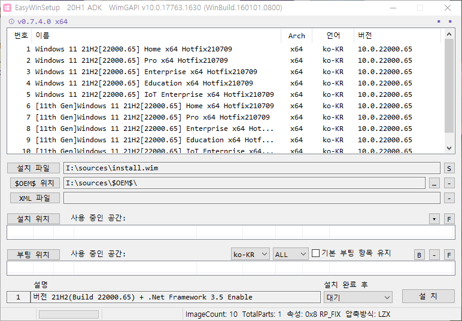Click the S button next to install.wim path
Image resolution: width=462 pixels, height=321 pixels.
[x=449, y=169]
